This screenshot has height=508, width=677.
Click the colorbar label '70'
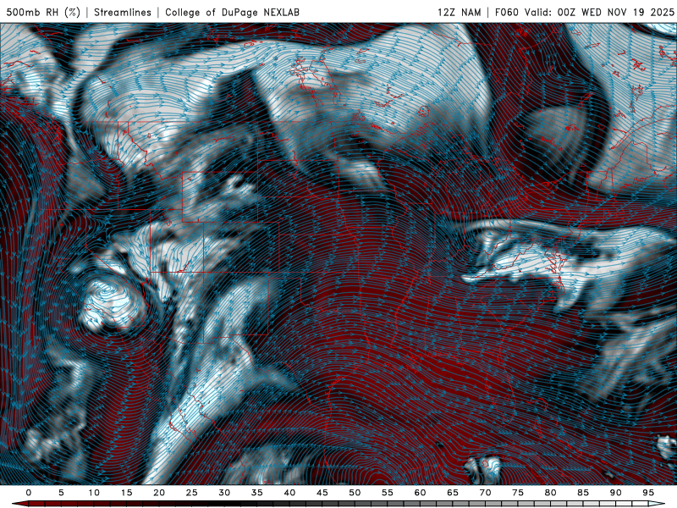485,493
